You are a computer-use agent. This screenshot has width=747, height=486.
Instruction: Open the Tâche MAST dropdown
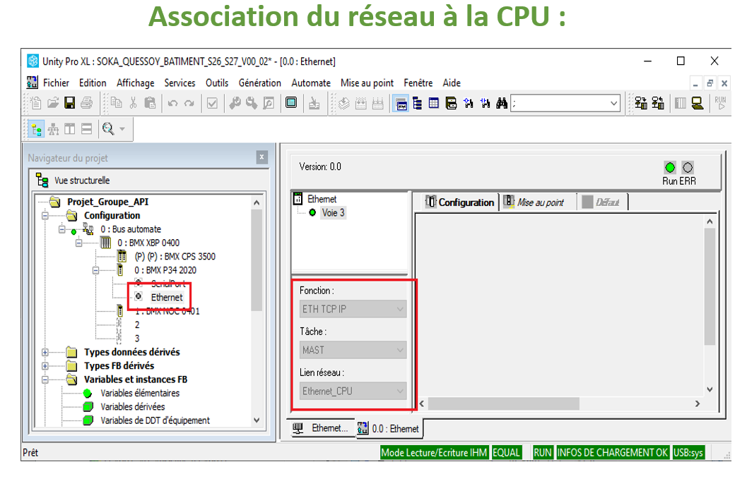401,349
